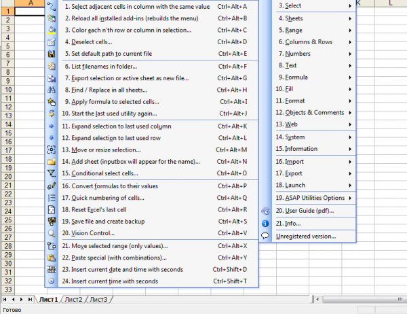Select the Лист1 sheet tab
The width and height of the screenshot is (407, 314).
point(49,300)
